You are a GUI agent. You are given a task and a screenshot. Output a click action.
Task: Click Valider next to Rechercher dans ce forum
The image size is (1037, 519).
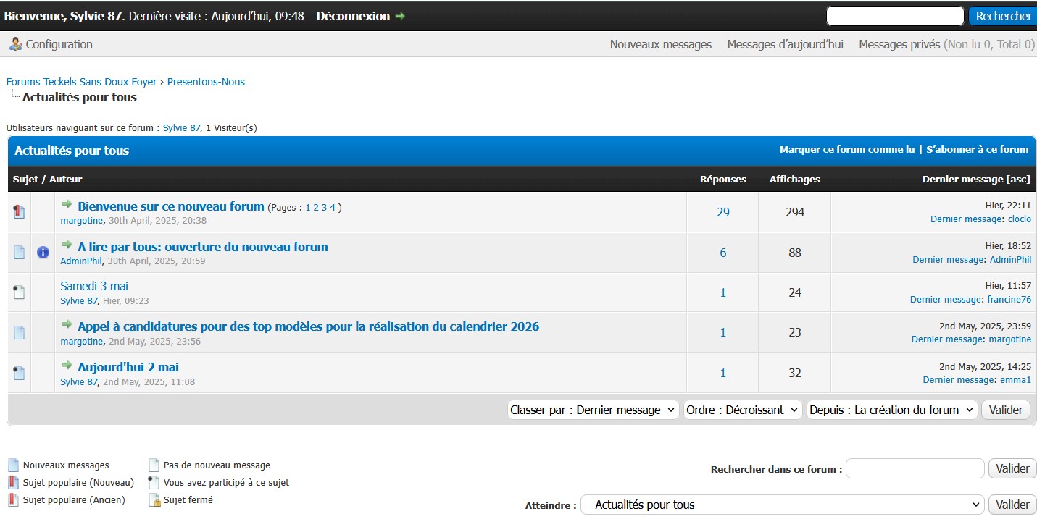pos(1012,468)
